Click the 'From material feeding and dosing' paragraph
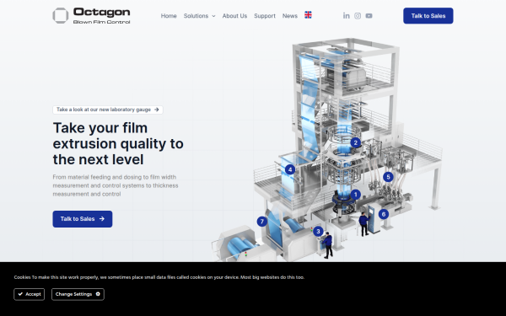The width and height of the screenshot is (506, 316). [x=116, y=185]
